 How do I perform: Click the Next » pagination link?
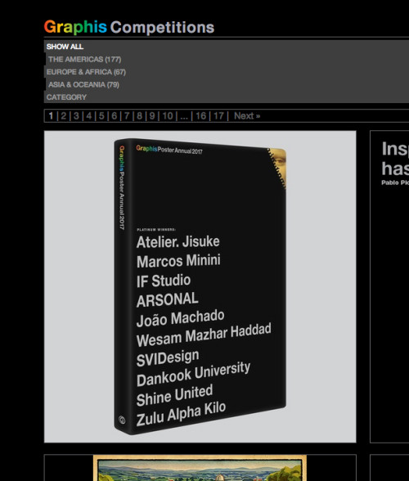[x=247, y=116]
